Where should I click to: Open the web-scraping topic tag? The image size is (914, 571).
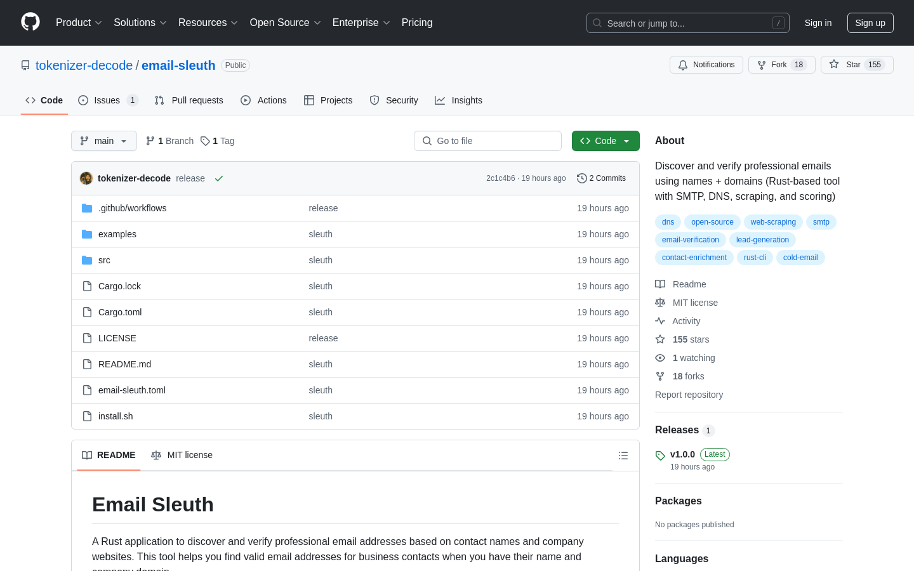[x=773, y=222]
